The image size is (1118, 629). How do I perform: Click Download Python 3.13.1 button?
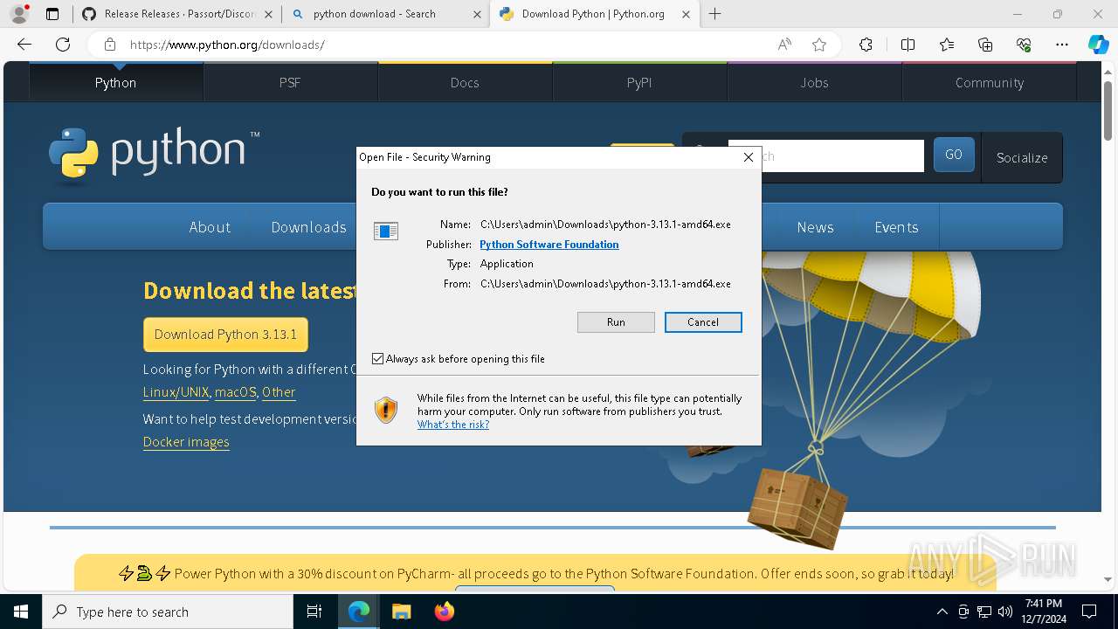point(225,335)
